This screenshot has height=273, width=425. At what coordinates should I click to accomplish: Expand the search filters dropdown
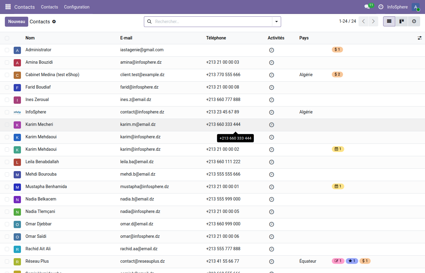click(x=276, y=22)
